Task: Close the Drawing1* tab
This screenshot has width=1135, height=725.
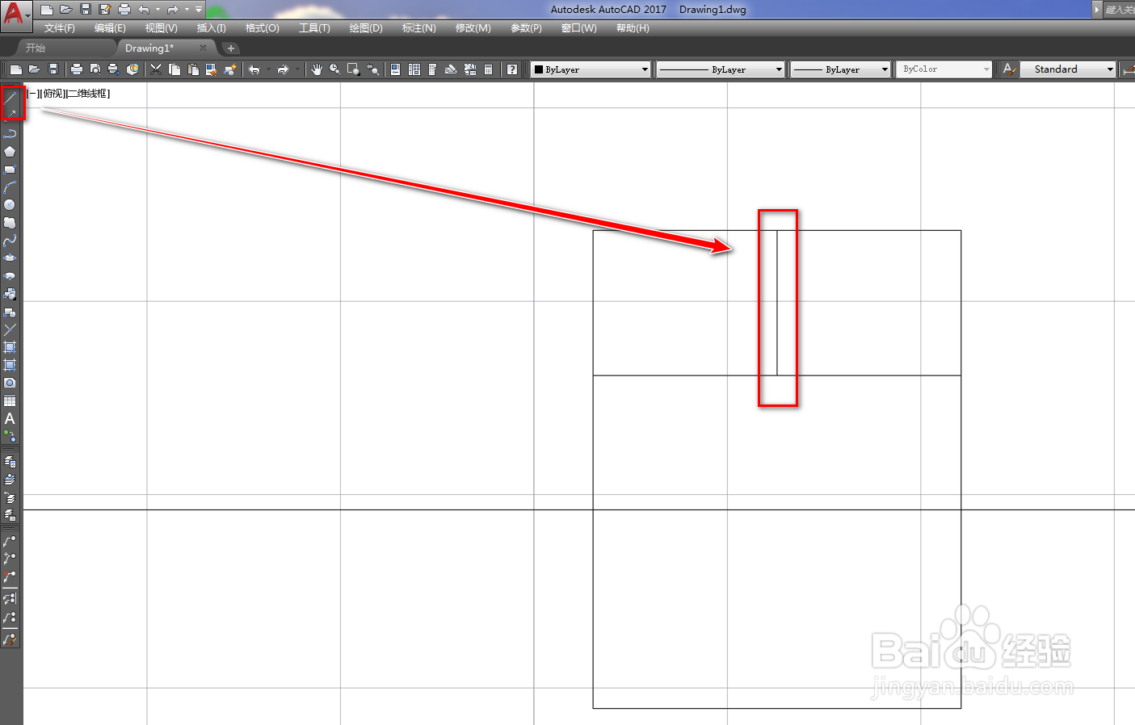Action: 203,48
